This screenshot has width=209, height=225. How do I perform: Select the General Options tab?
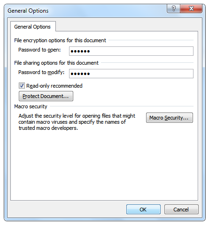coord(32,27)
